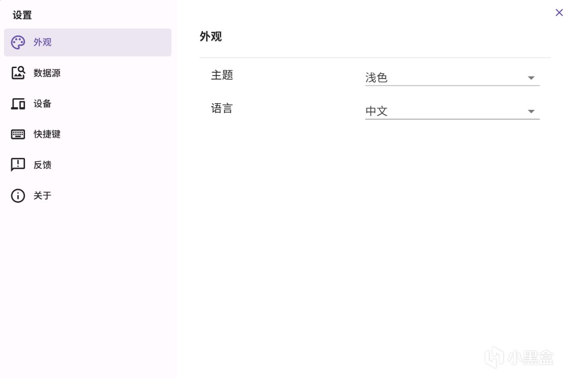This screenshot has width=570, height=378.
Task: Click the 浅色 theme selection field
Action: (441, 78)
